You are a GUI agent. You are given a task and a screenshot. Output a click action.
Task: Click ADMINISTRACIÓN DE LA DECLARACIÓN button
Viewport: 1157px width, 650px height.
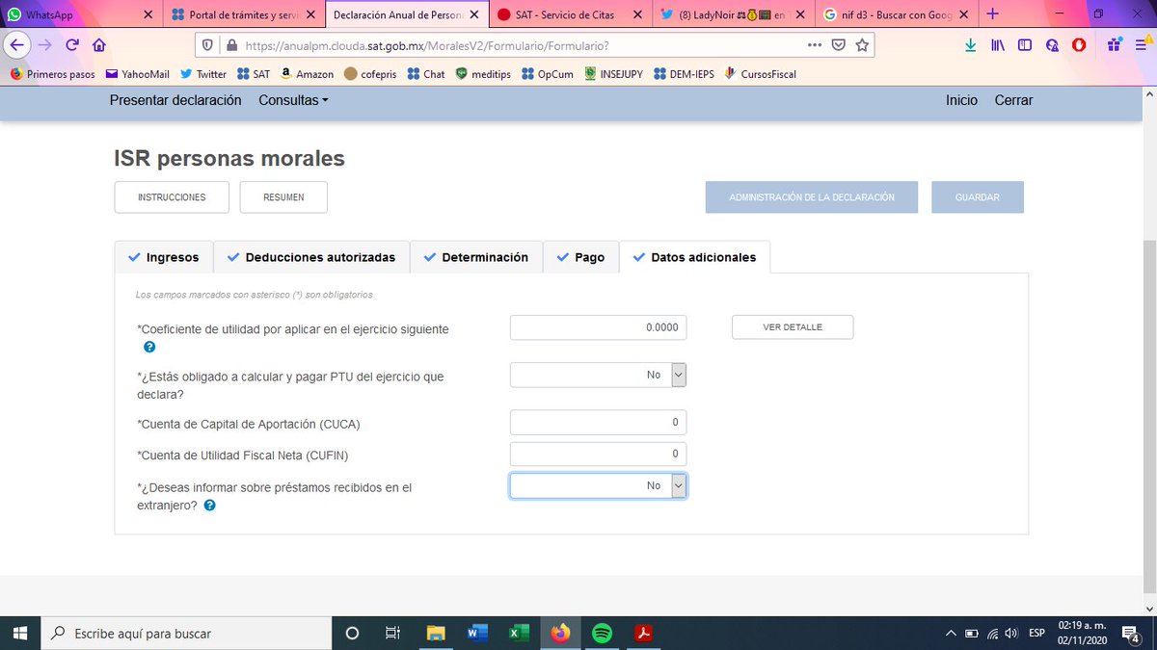812,197
